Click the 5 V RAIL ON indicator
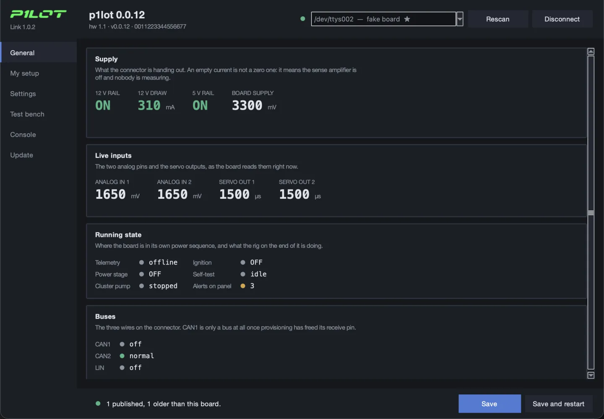 tap(200, 105)
